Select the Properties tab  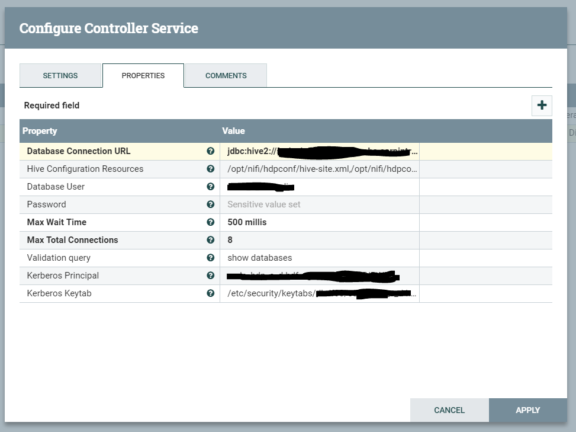tap(143, 76)
